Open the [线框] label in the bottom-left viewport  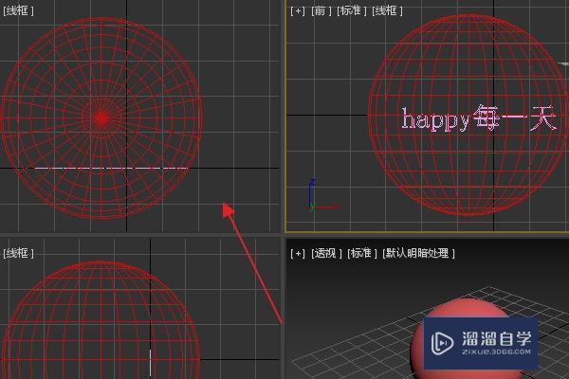[18, 253]
